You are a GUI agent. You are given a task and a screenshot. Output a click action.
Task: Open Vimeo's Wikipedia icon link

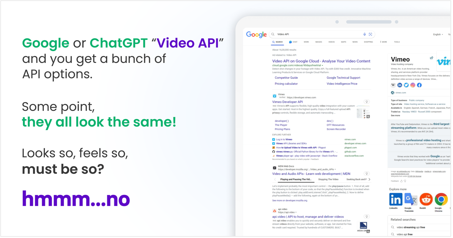point(393,85)
